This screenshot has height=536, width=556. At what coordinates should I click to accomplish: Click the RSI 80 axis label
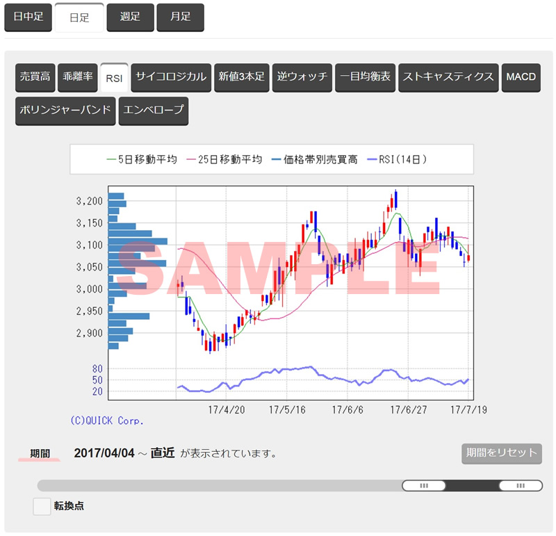pos(97,369)
